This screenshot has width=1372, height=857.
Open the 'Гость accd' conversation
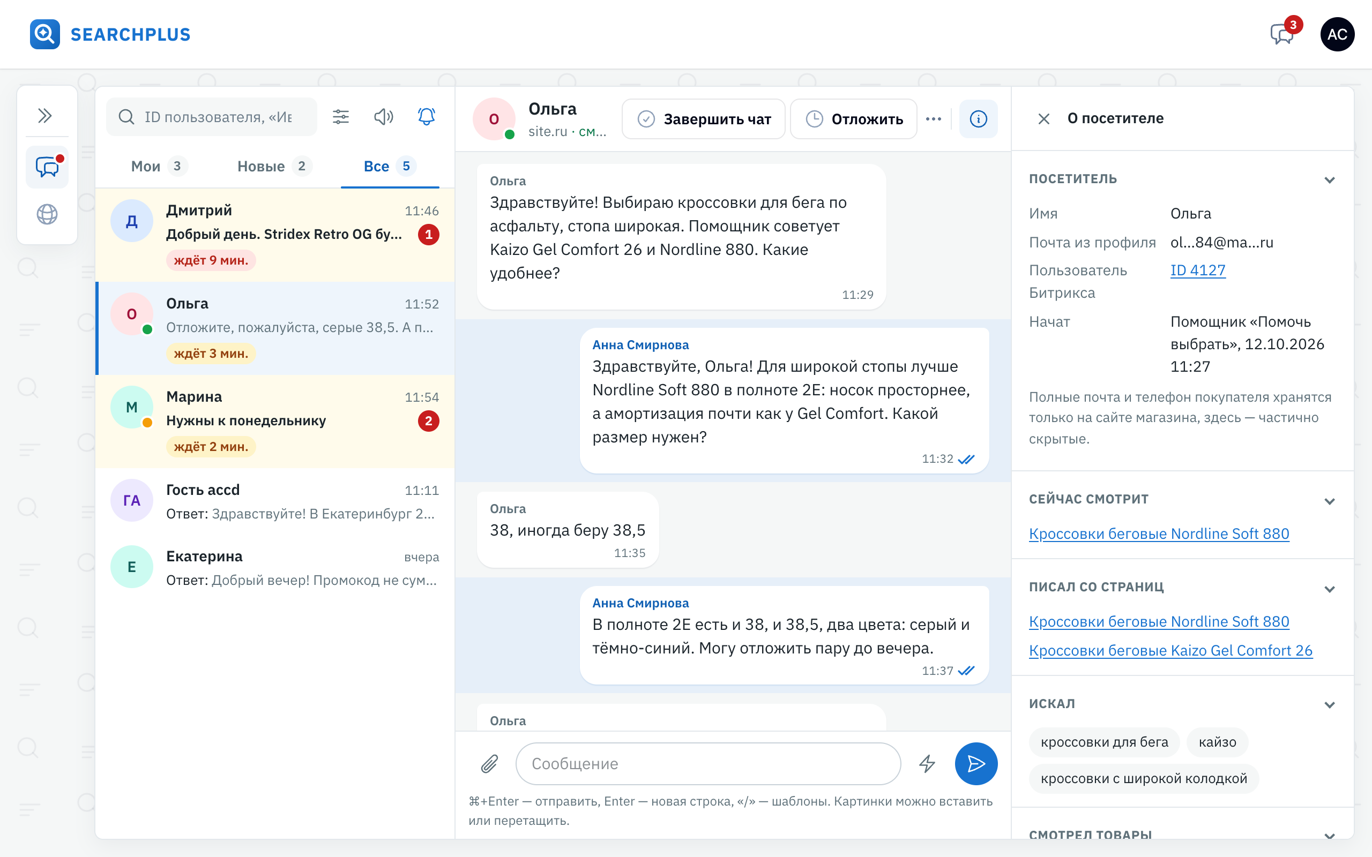pyautogui.click(x=275, y=501)
